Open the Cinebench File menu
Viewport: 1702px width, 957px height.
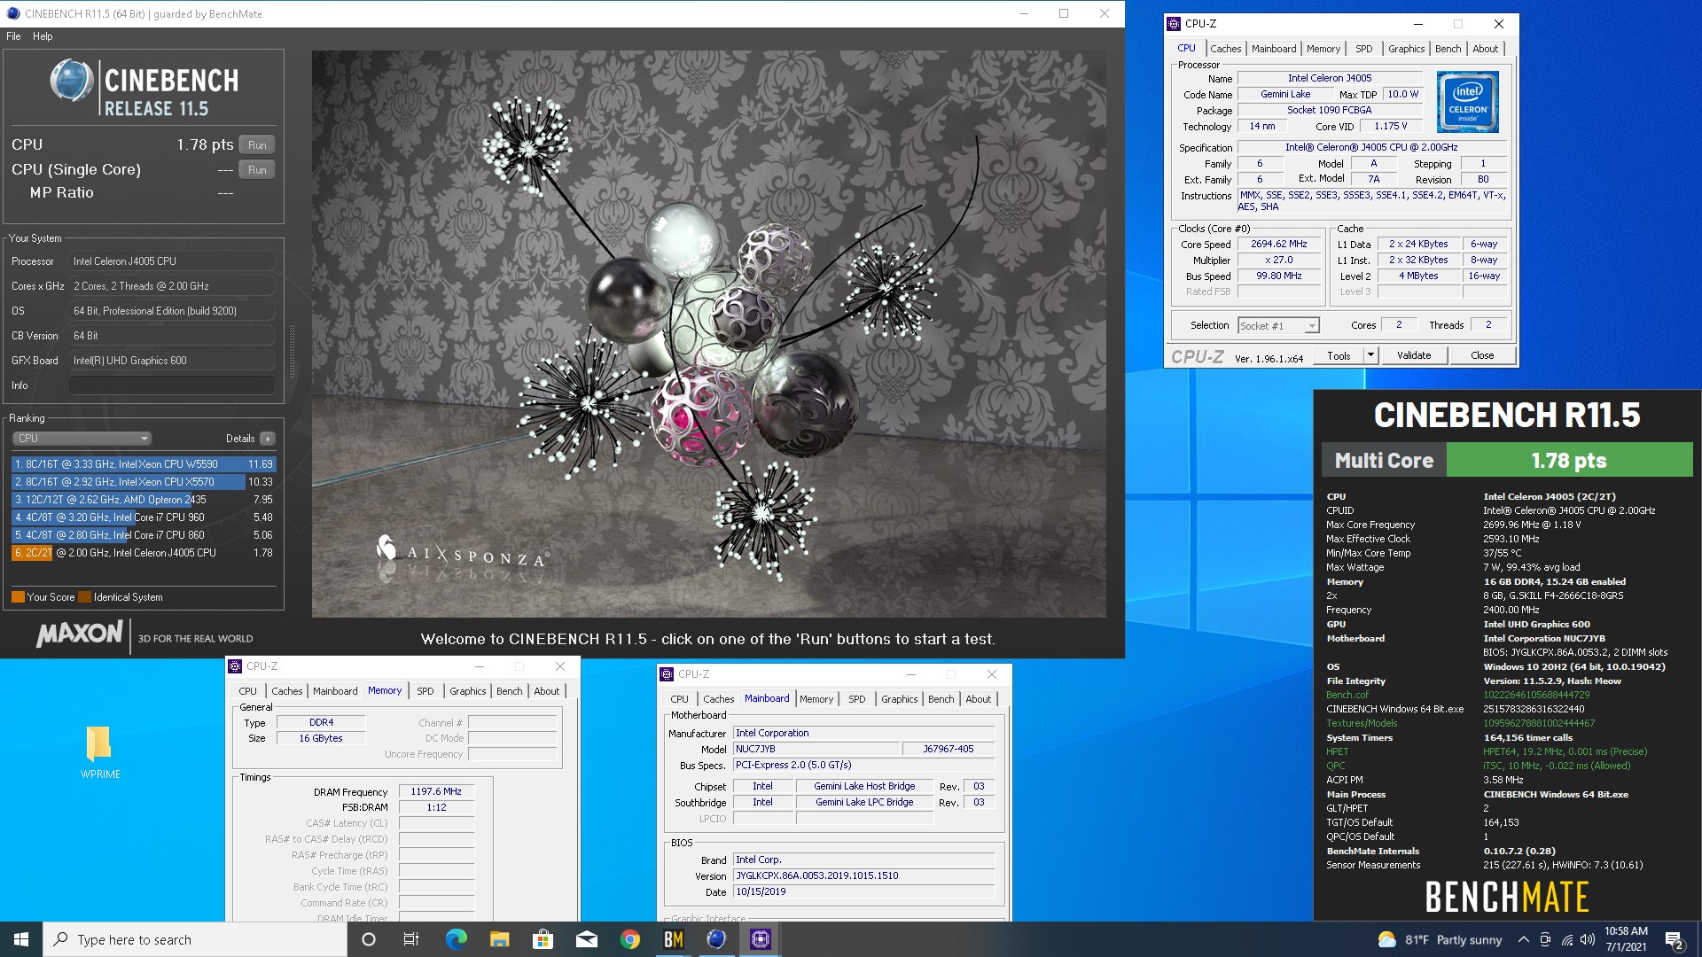pyautogui.click(x=13, y=36)
